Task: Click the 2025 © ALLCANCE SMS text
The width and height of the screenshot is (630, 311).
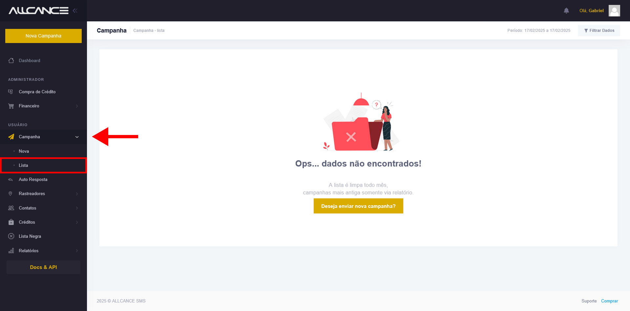Action: point(121,301)
